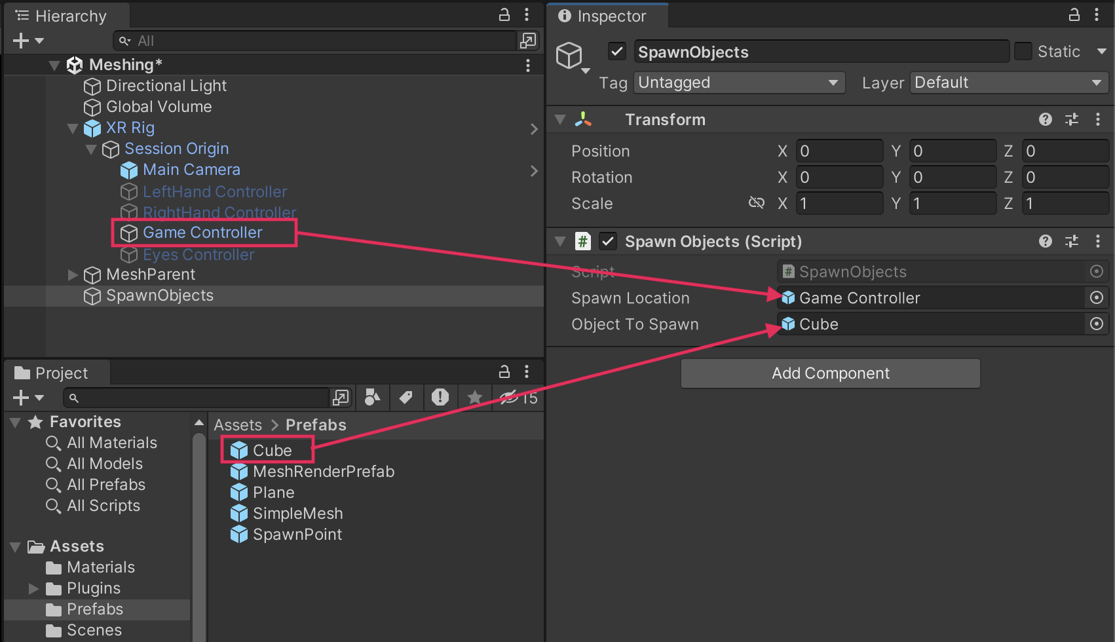Image resolution: width=1115 pixels, height=642 pixels.
Task: Click the Position X input field
Action: tap(839, 151)
